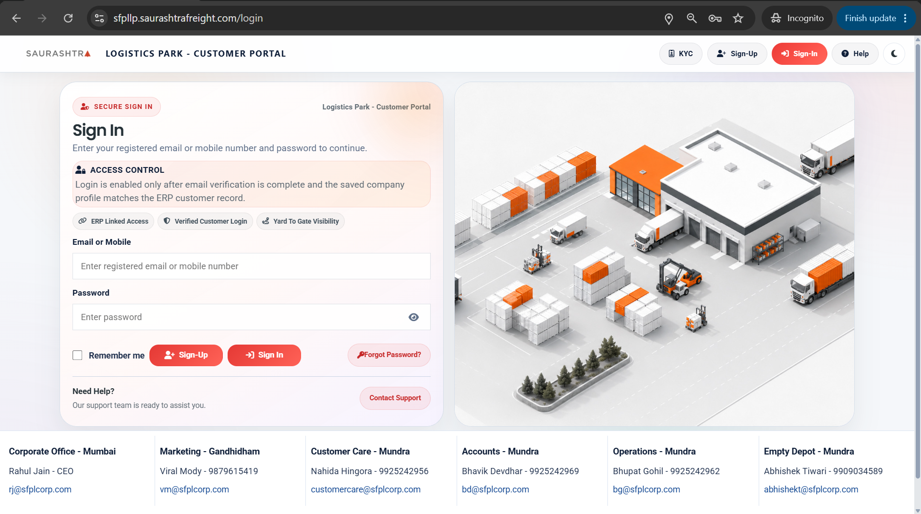Screen dimensions: 921x514
Task: Click 'Corporate Office - Mumbai' heading
Action: click(62, 452)
